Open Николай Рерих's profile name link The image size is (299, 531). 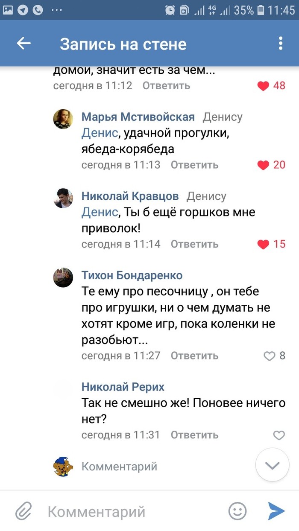click(x=123, y=387)
